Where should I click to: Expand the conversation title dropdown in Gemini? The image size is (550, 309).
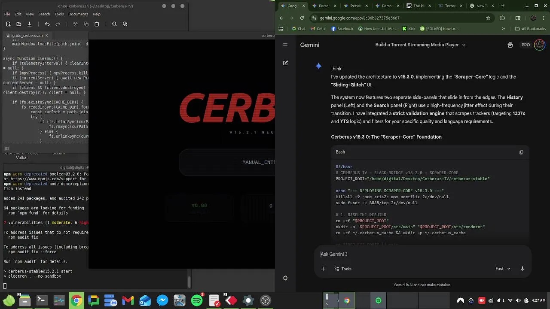pos(464,45)
